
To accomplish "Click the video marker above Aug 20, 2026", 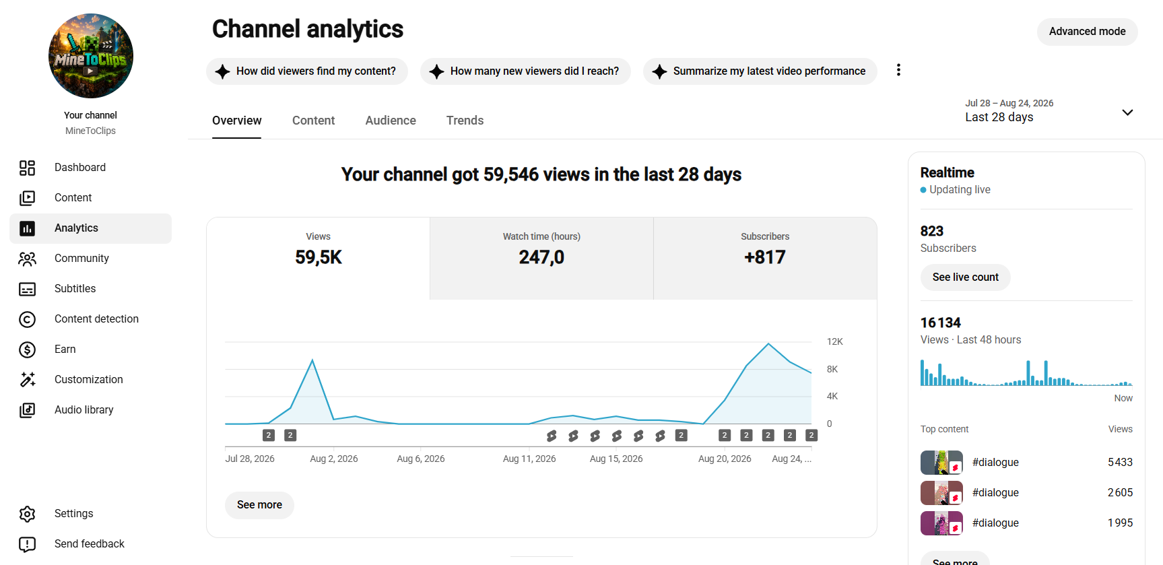I will click(x=725, y=436).
